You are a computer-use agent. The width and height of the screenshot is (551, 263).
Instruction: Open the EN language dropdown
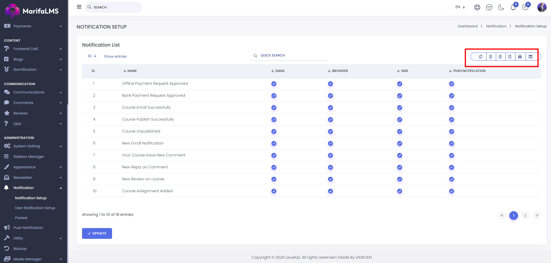(x=460, y=7)
